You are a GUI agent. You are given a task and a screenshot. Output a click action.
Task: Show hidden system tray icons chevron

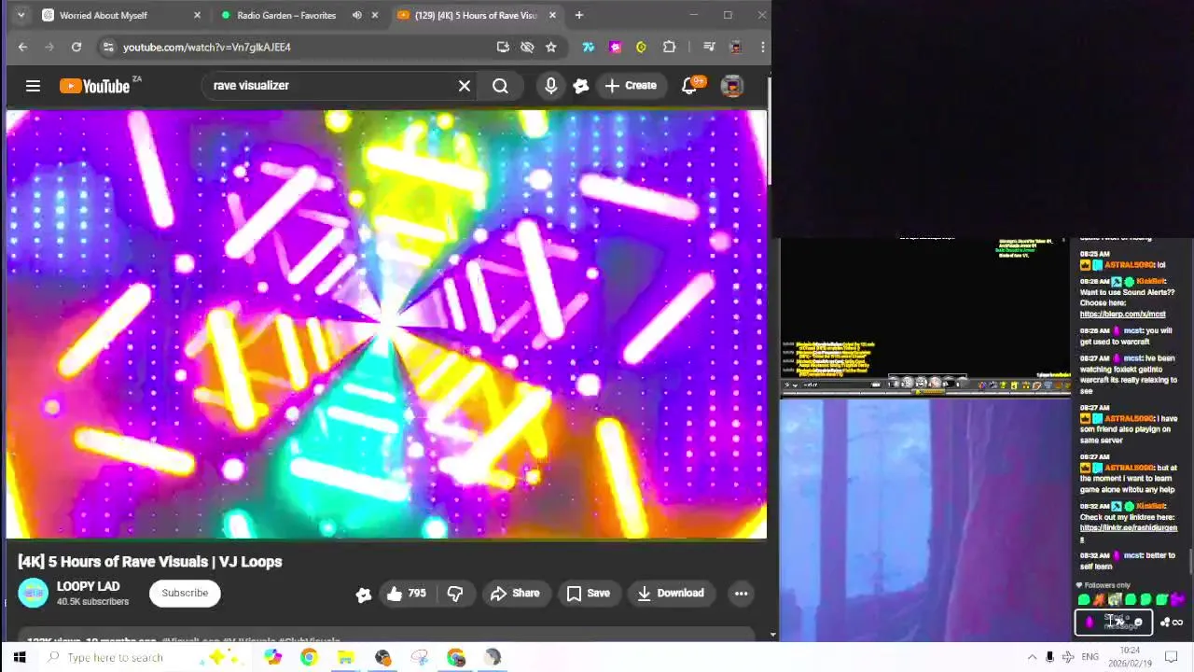tap(1031, 657)
